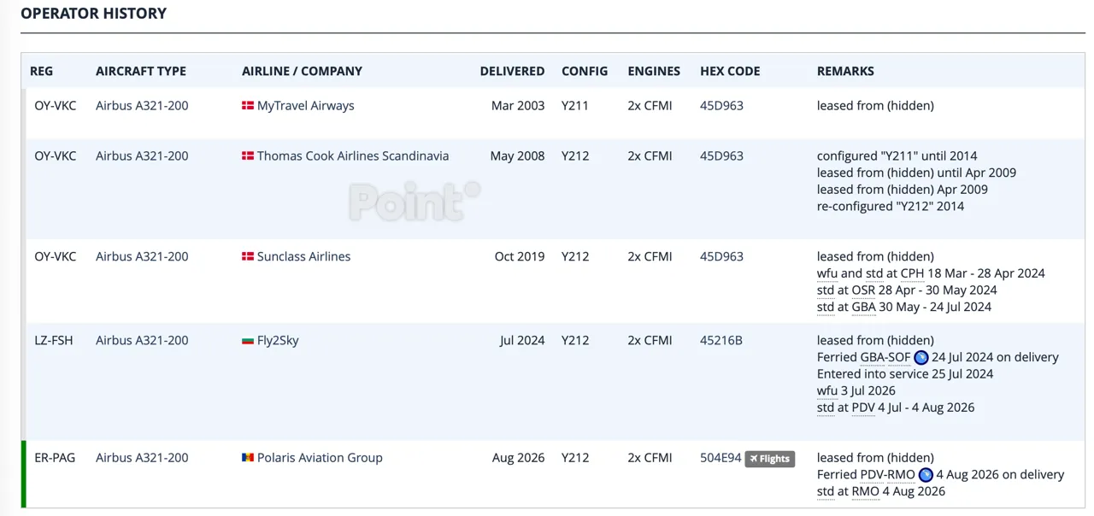Open the globe icon after Ferried GBA-SOF
Viewport: 1094px width, 516px height.
[921, 357]
